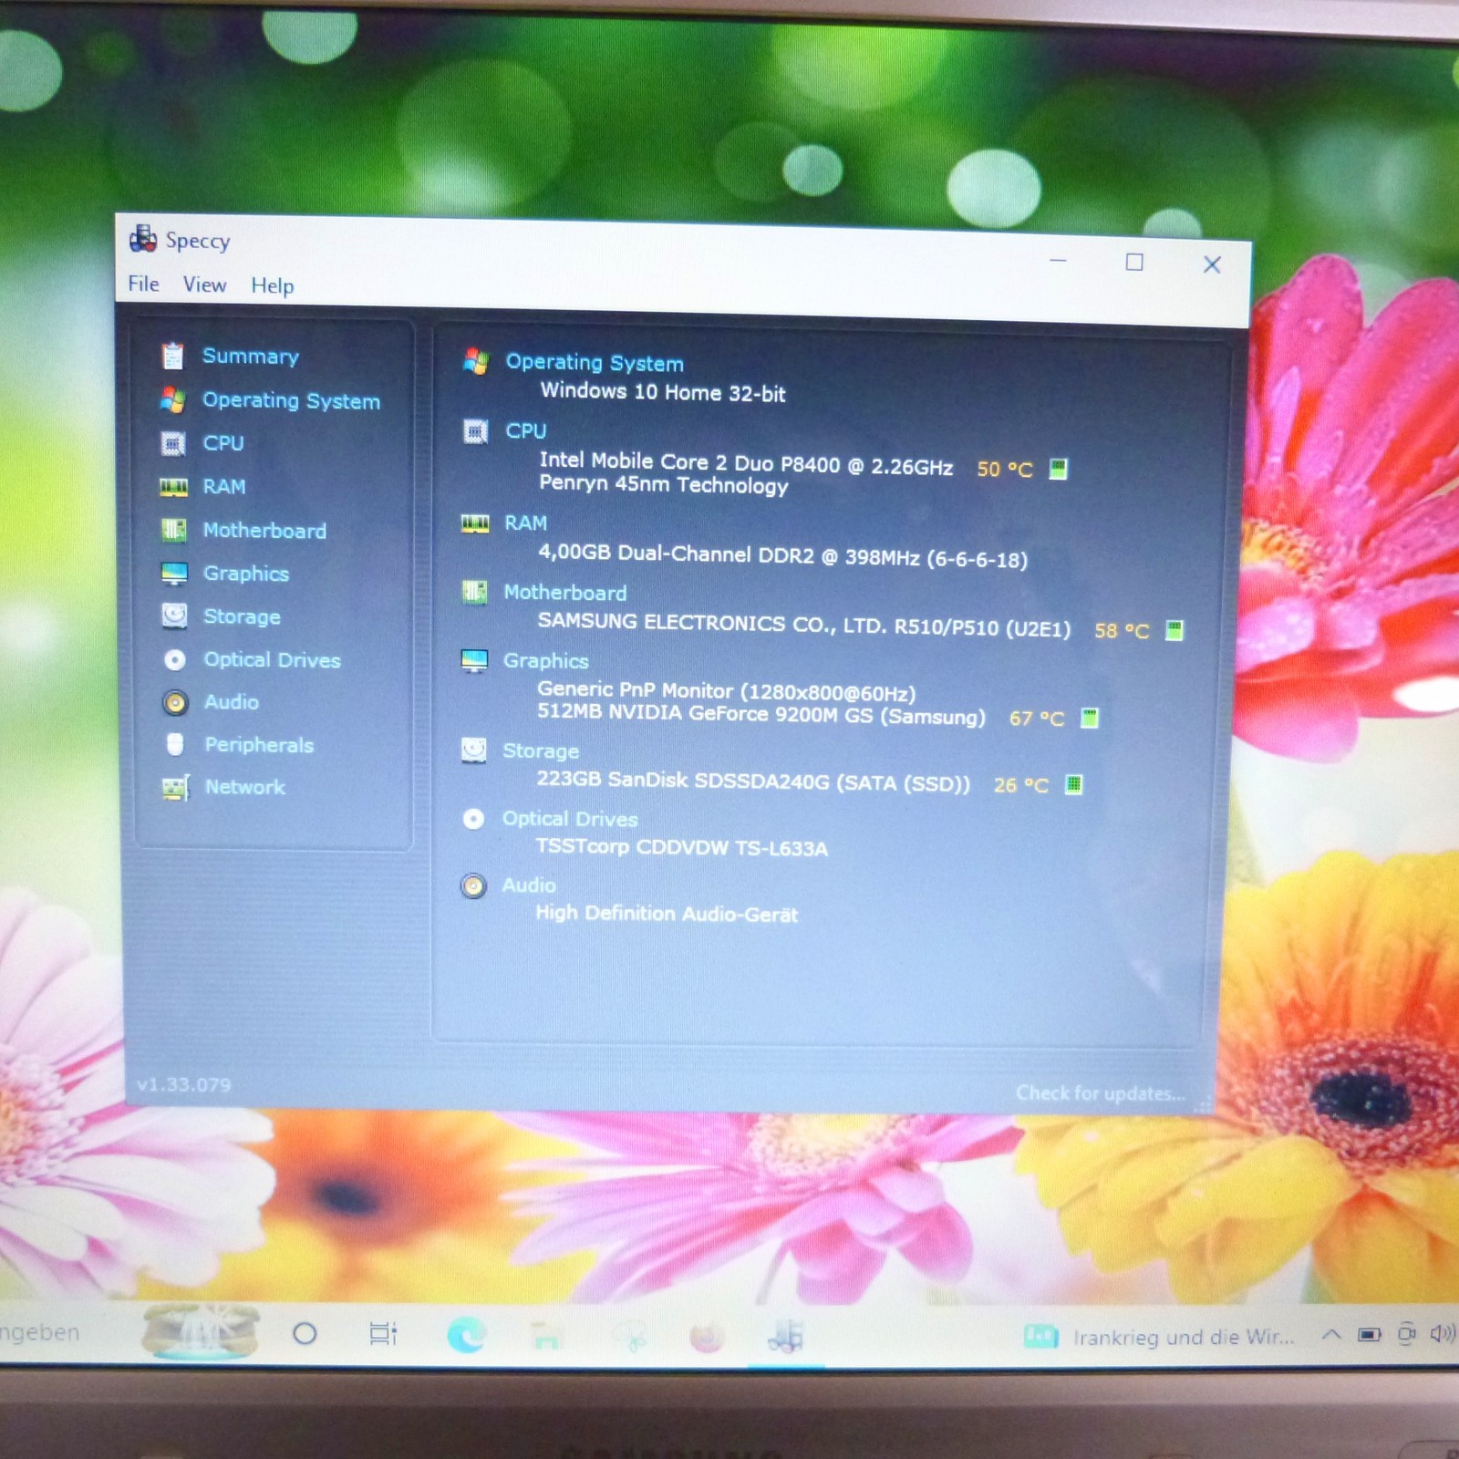Click the CPU temperature graph icon next to 50 °C
1459x1459 pixels.
1058,469
